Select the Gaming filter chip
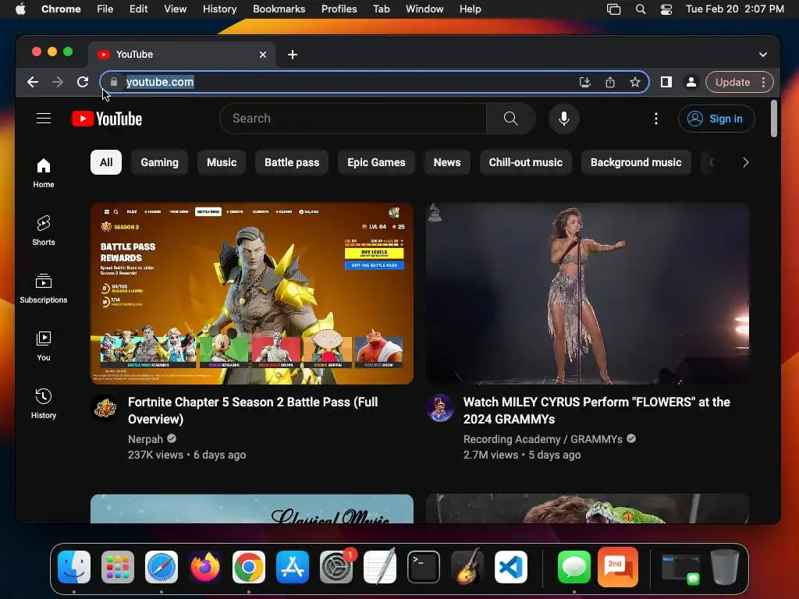Image resolution: width=799 pixels, height=599 pixels. [x=159, y=162]
